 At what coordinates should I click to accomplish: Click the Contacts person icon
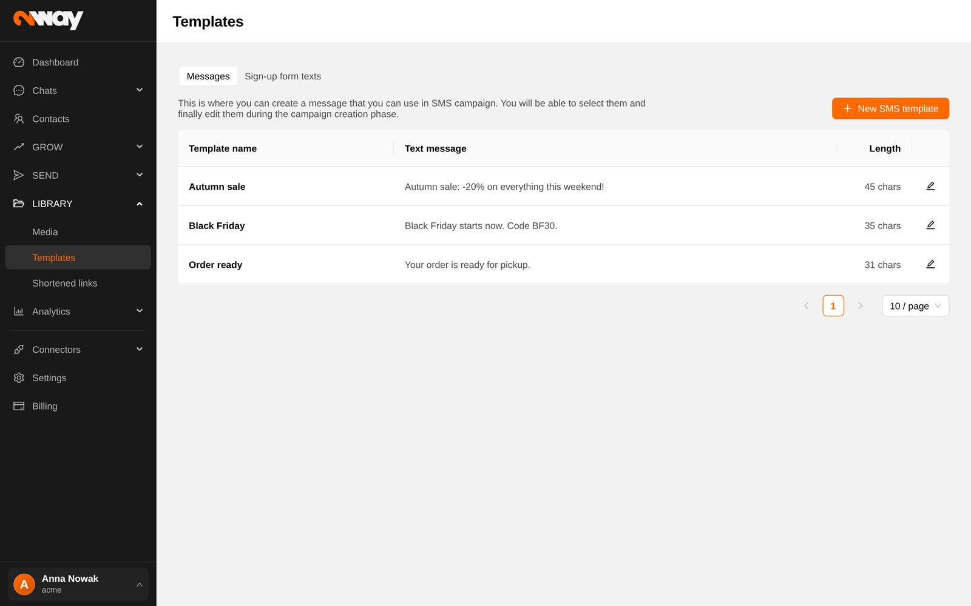click(19, 119)
